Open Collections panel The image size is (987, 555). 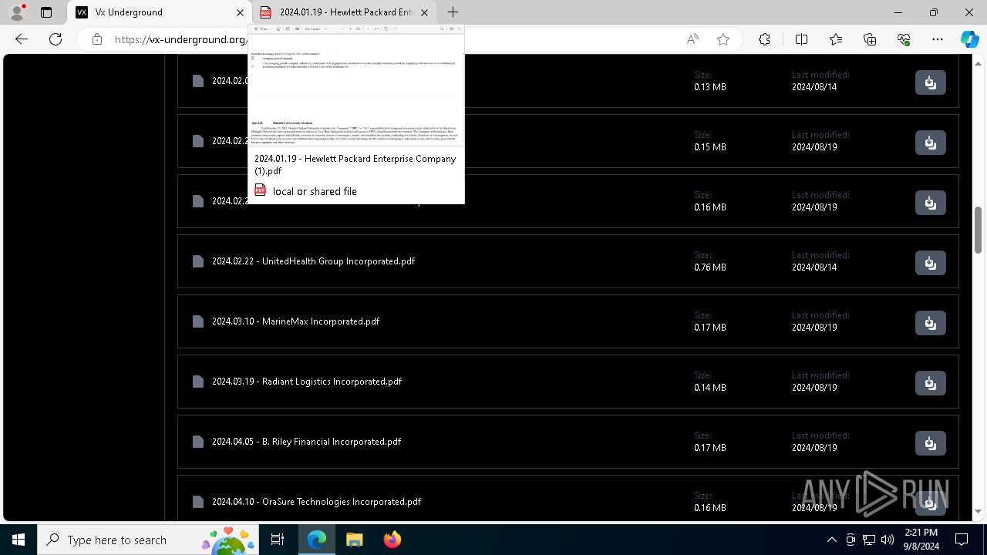[x=870, y=39]
